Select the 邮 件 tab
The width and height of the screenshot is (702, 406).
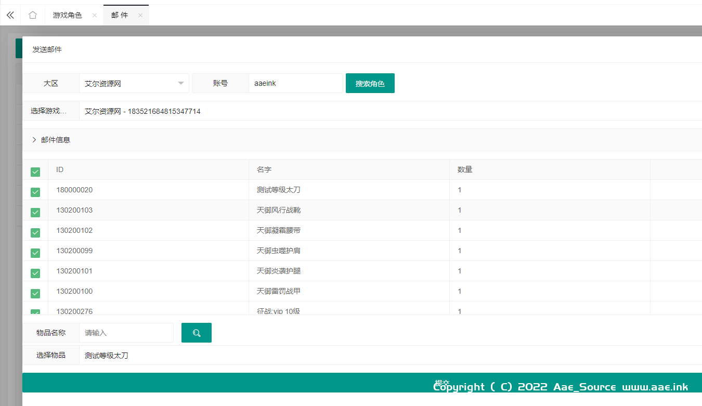(x=120, y=15)
